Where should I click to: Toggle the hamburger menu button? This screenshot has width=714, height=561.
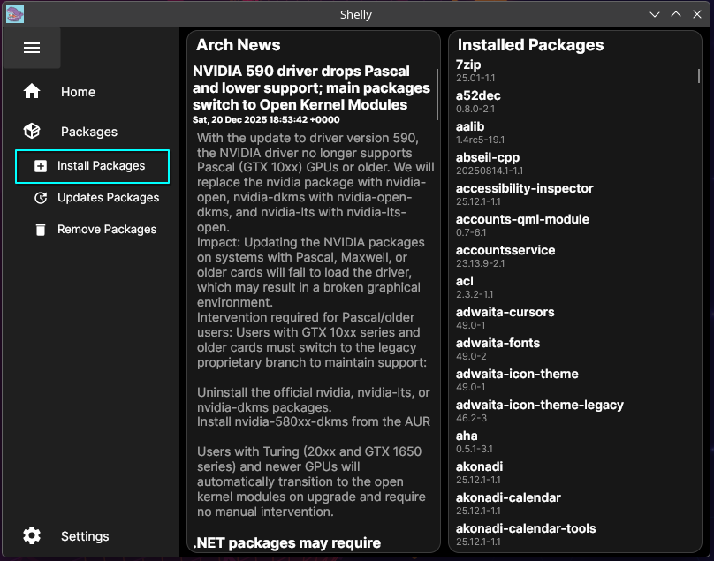click(x=32, y=48)
